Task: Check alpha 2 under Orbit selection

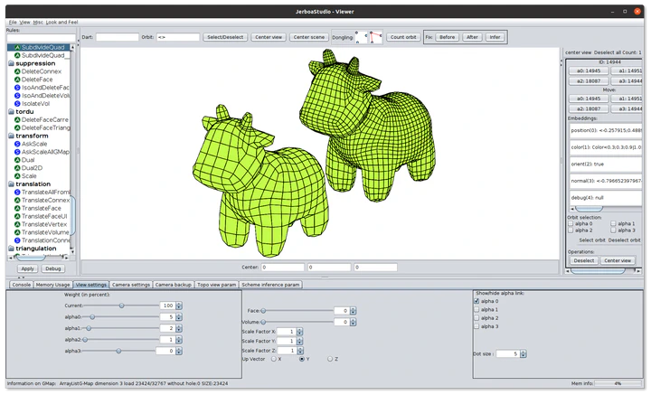Action: coord(571,230)
